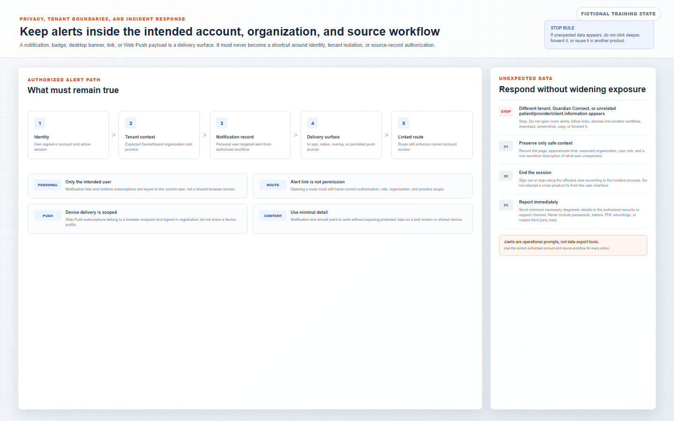
Task: Click the FICTIONAL TRAINING STATE pill
Action: point(618,14)
